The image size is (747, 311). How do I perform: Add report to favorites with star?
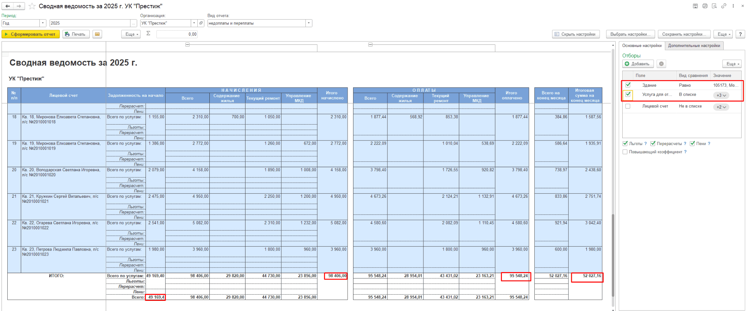(32, 6)
